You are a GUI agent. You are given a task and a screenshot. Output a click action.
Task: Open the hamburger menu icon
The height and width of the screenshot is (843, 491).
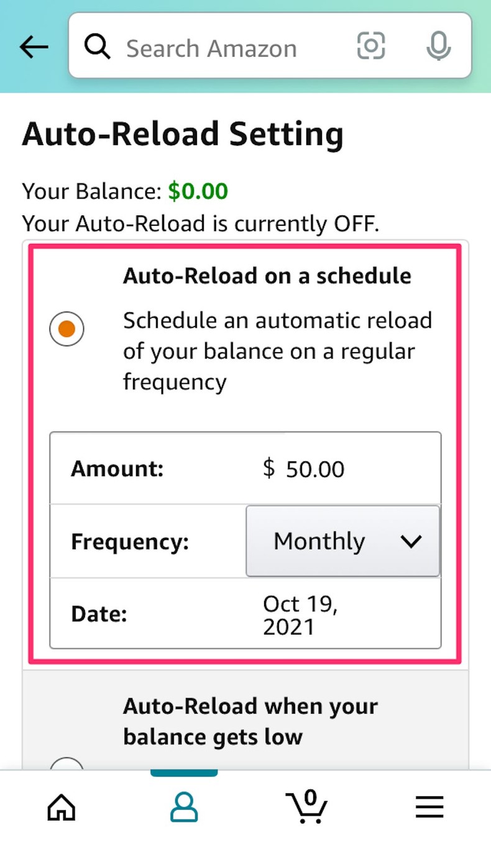pos(429,808)
